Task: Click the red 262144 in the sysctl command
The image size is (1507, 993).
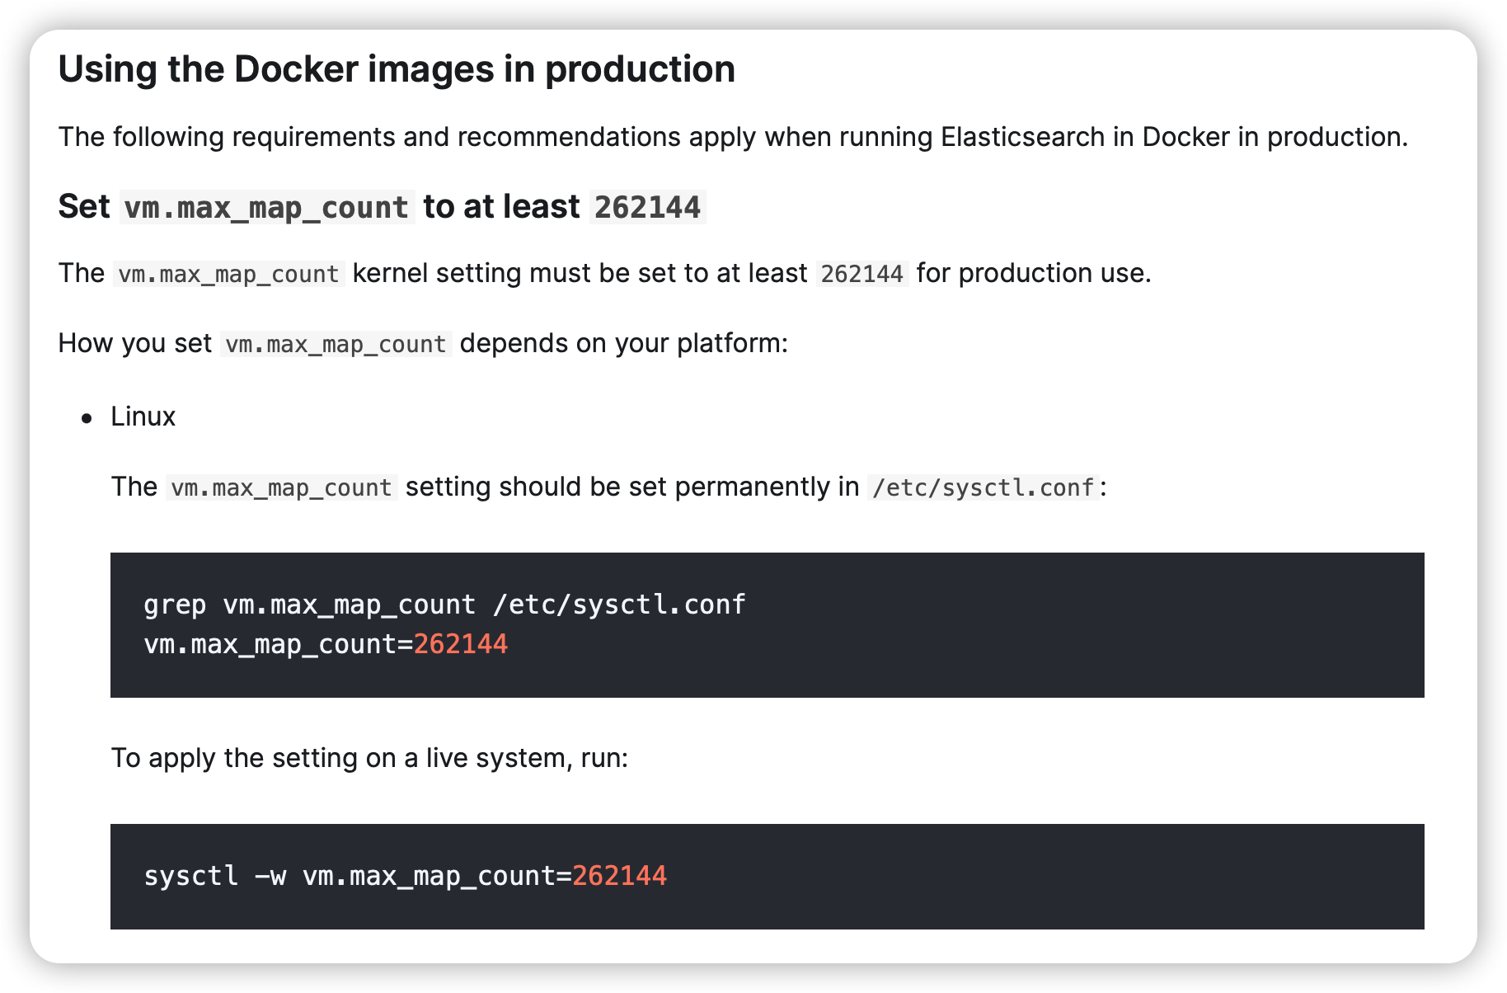Action: (x=619, y=876)
